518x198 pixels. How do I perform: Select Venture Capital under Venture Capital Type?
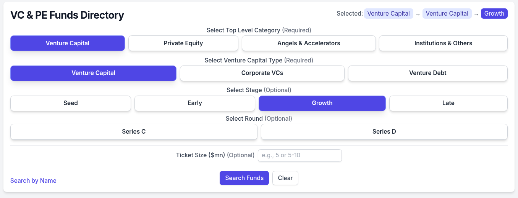click(93, 73)
